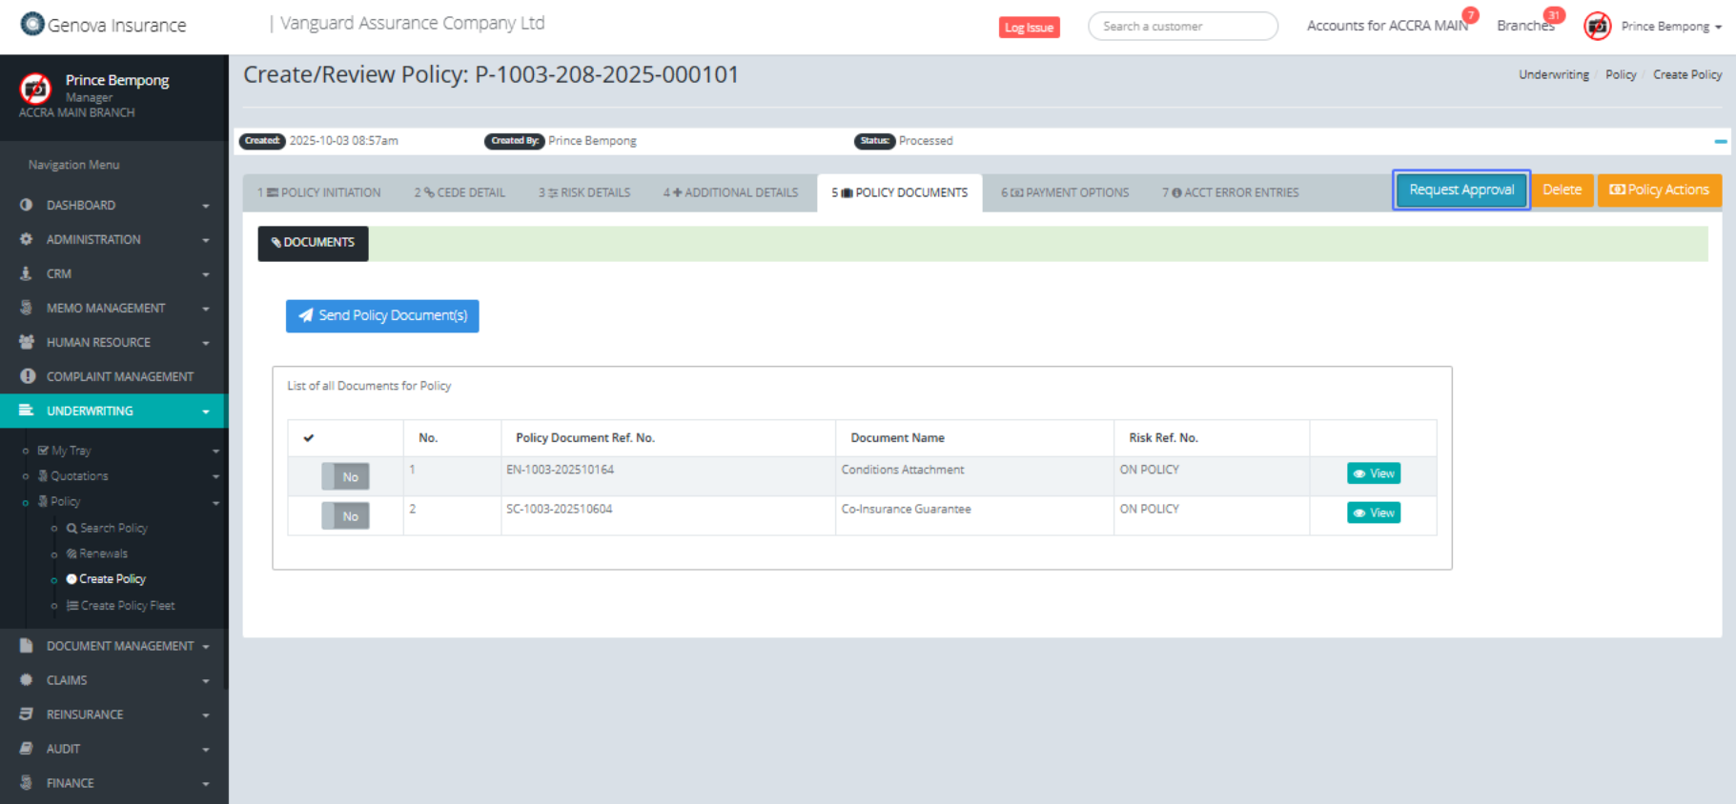Click the user avatar in top bar
1736x804 pixels.
(1598, 27)
